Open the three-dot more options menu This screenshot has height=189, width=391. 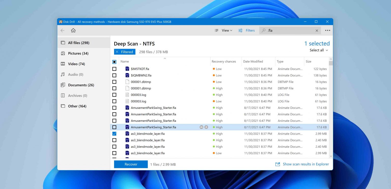pos(328,30)
